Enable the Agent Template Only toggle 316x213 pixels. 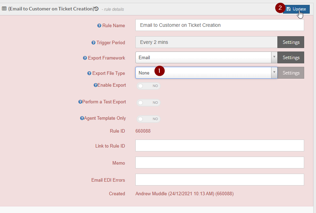[149, 119]
